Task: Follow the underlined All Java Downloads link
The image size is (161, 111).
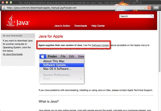Action: pos(13,54)
